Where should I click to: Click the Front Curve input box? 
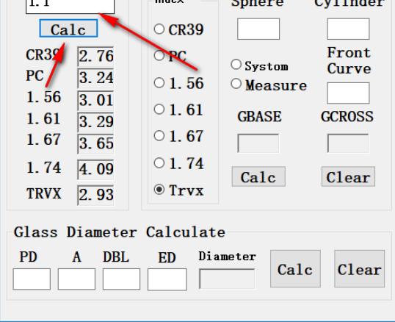click(348, 93)
